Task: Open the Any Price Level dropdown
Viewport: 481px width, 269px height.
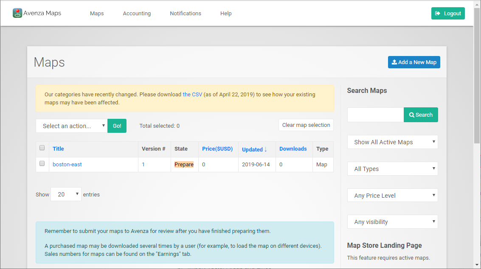Action: (x=392, y=195)
